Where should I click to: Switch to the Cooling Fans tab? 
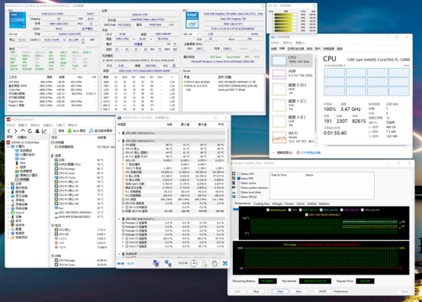[261, 204]
